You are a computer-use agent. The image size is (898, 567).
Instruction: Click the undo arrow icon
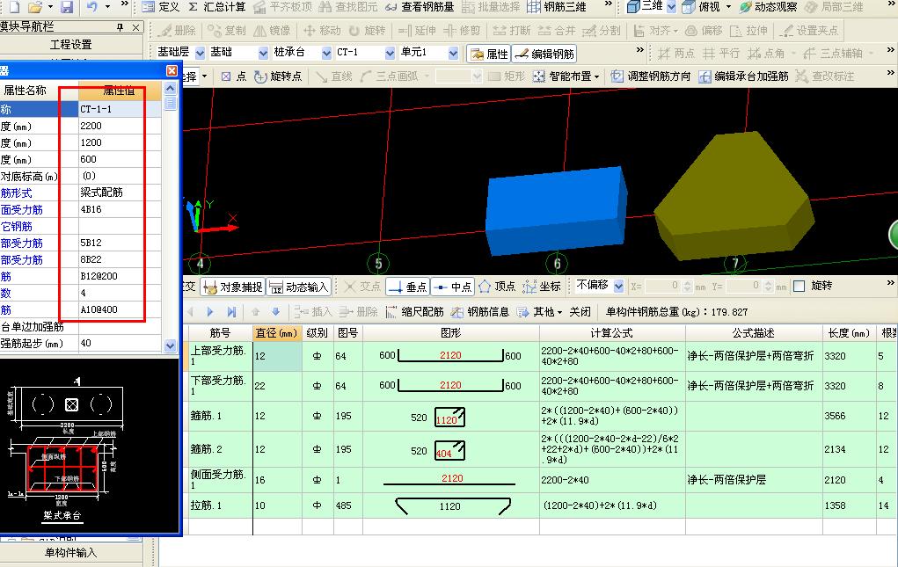(91, 7)
